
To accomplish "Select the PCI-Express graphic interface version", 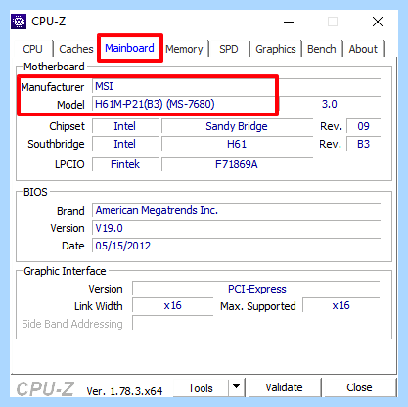I will click(x=256, y=289).
